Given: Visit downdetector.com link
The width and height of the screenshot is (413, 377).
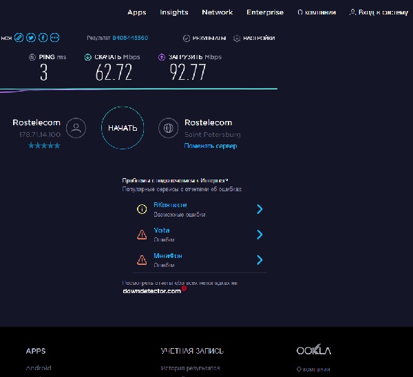Looking at the screenshot, I should click(151, 291).
